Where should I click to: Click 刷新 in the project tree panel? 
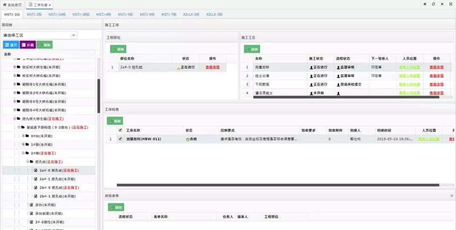pos(44,45)
